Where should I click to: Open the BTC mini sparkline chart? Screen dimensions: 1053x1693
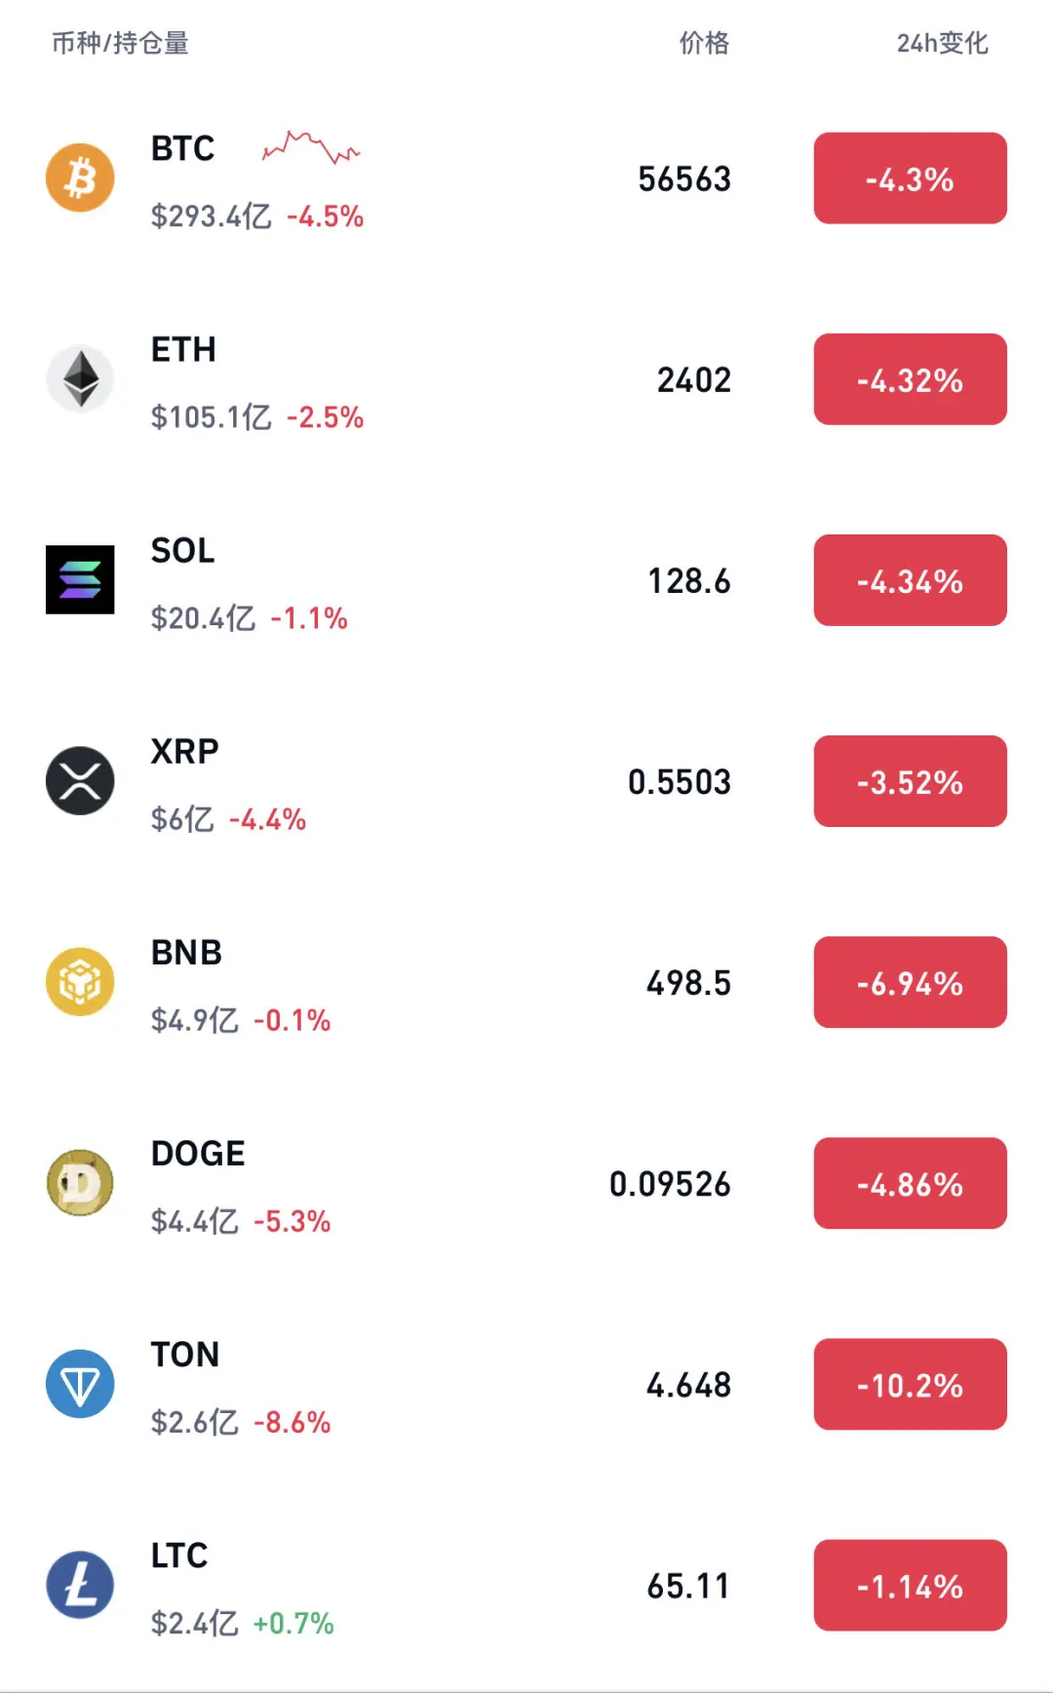click(311, 148)
